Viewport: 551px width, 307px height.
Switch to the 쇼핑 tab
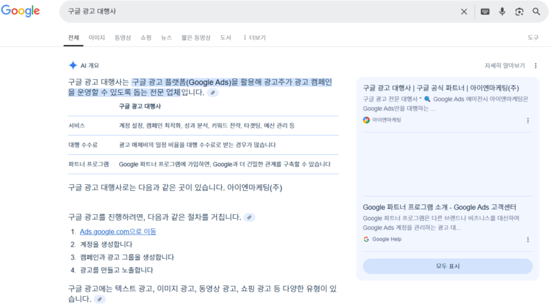click(146, 38)
